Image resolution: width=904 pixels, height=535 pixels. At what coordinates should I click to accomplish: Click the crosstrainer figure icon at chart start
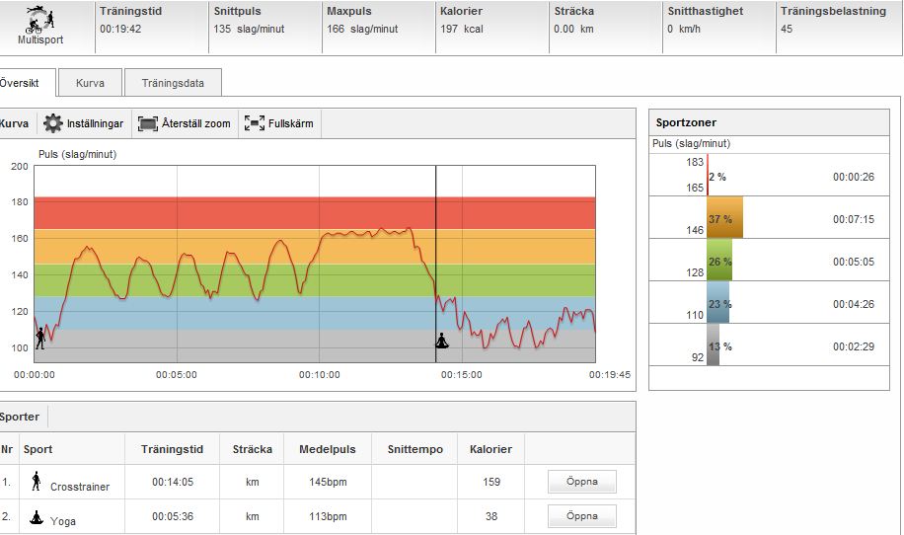[x=40, y=339]
